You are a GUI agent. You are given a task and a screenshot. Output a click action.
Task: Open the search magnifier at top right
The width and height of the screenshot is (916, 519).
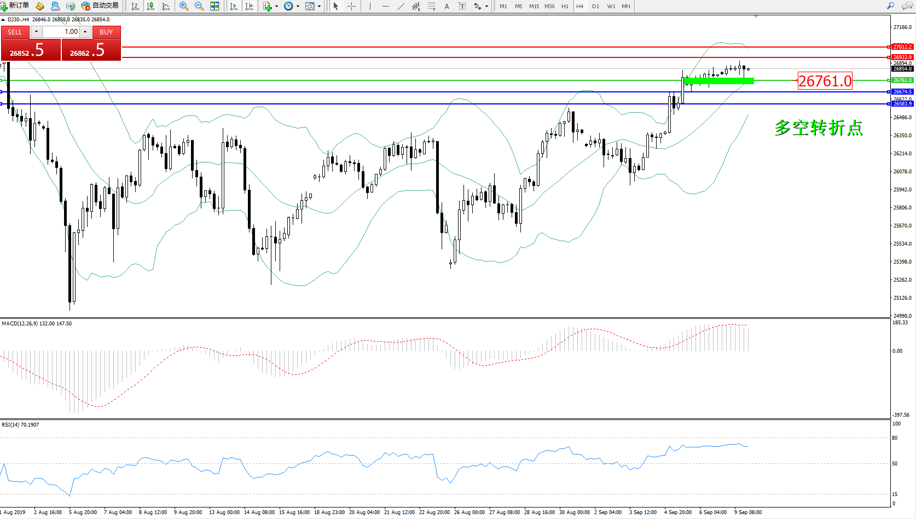click(x=891, y=6)
